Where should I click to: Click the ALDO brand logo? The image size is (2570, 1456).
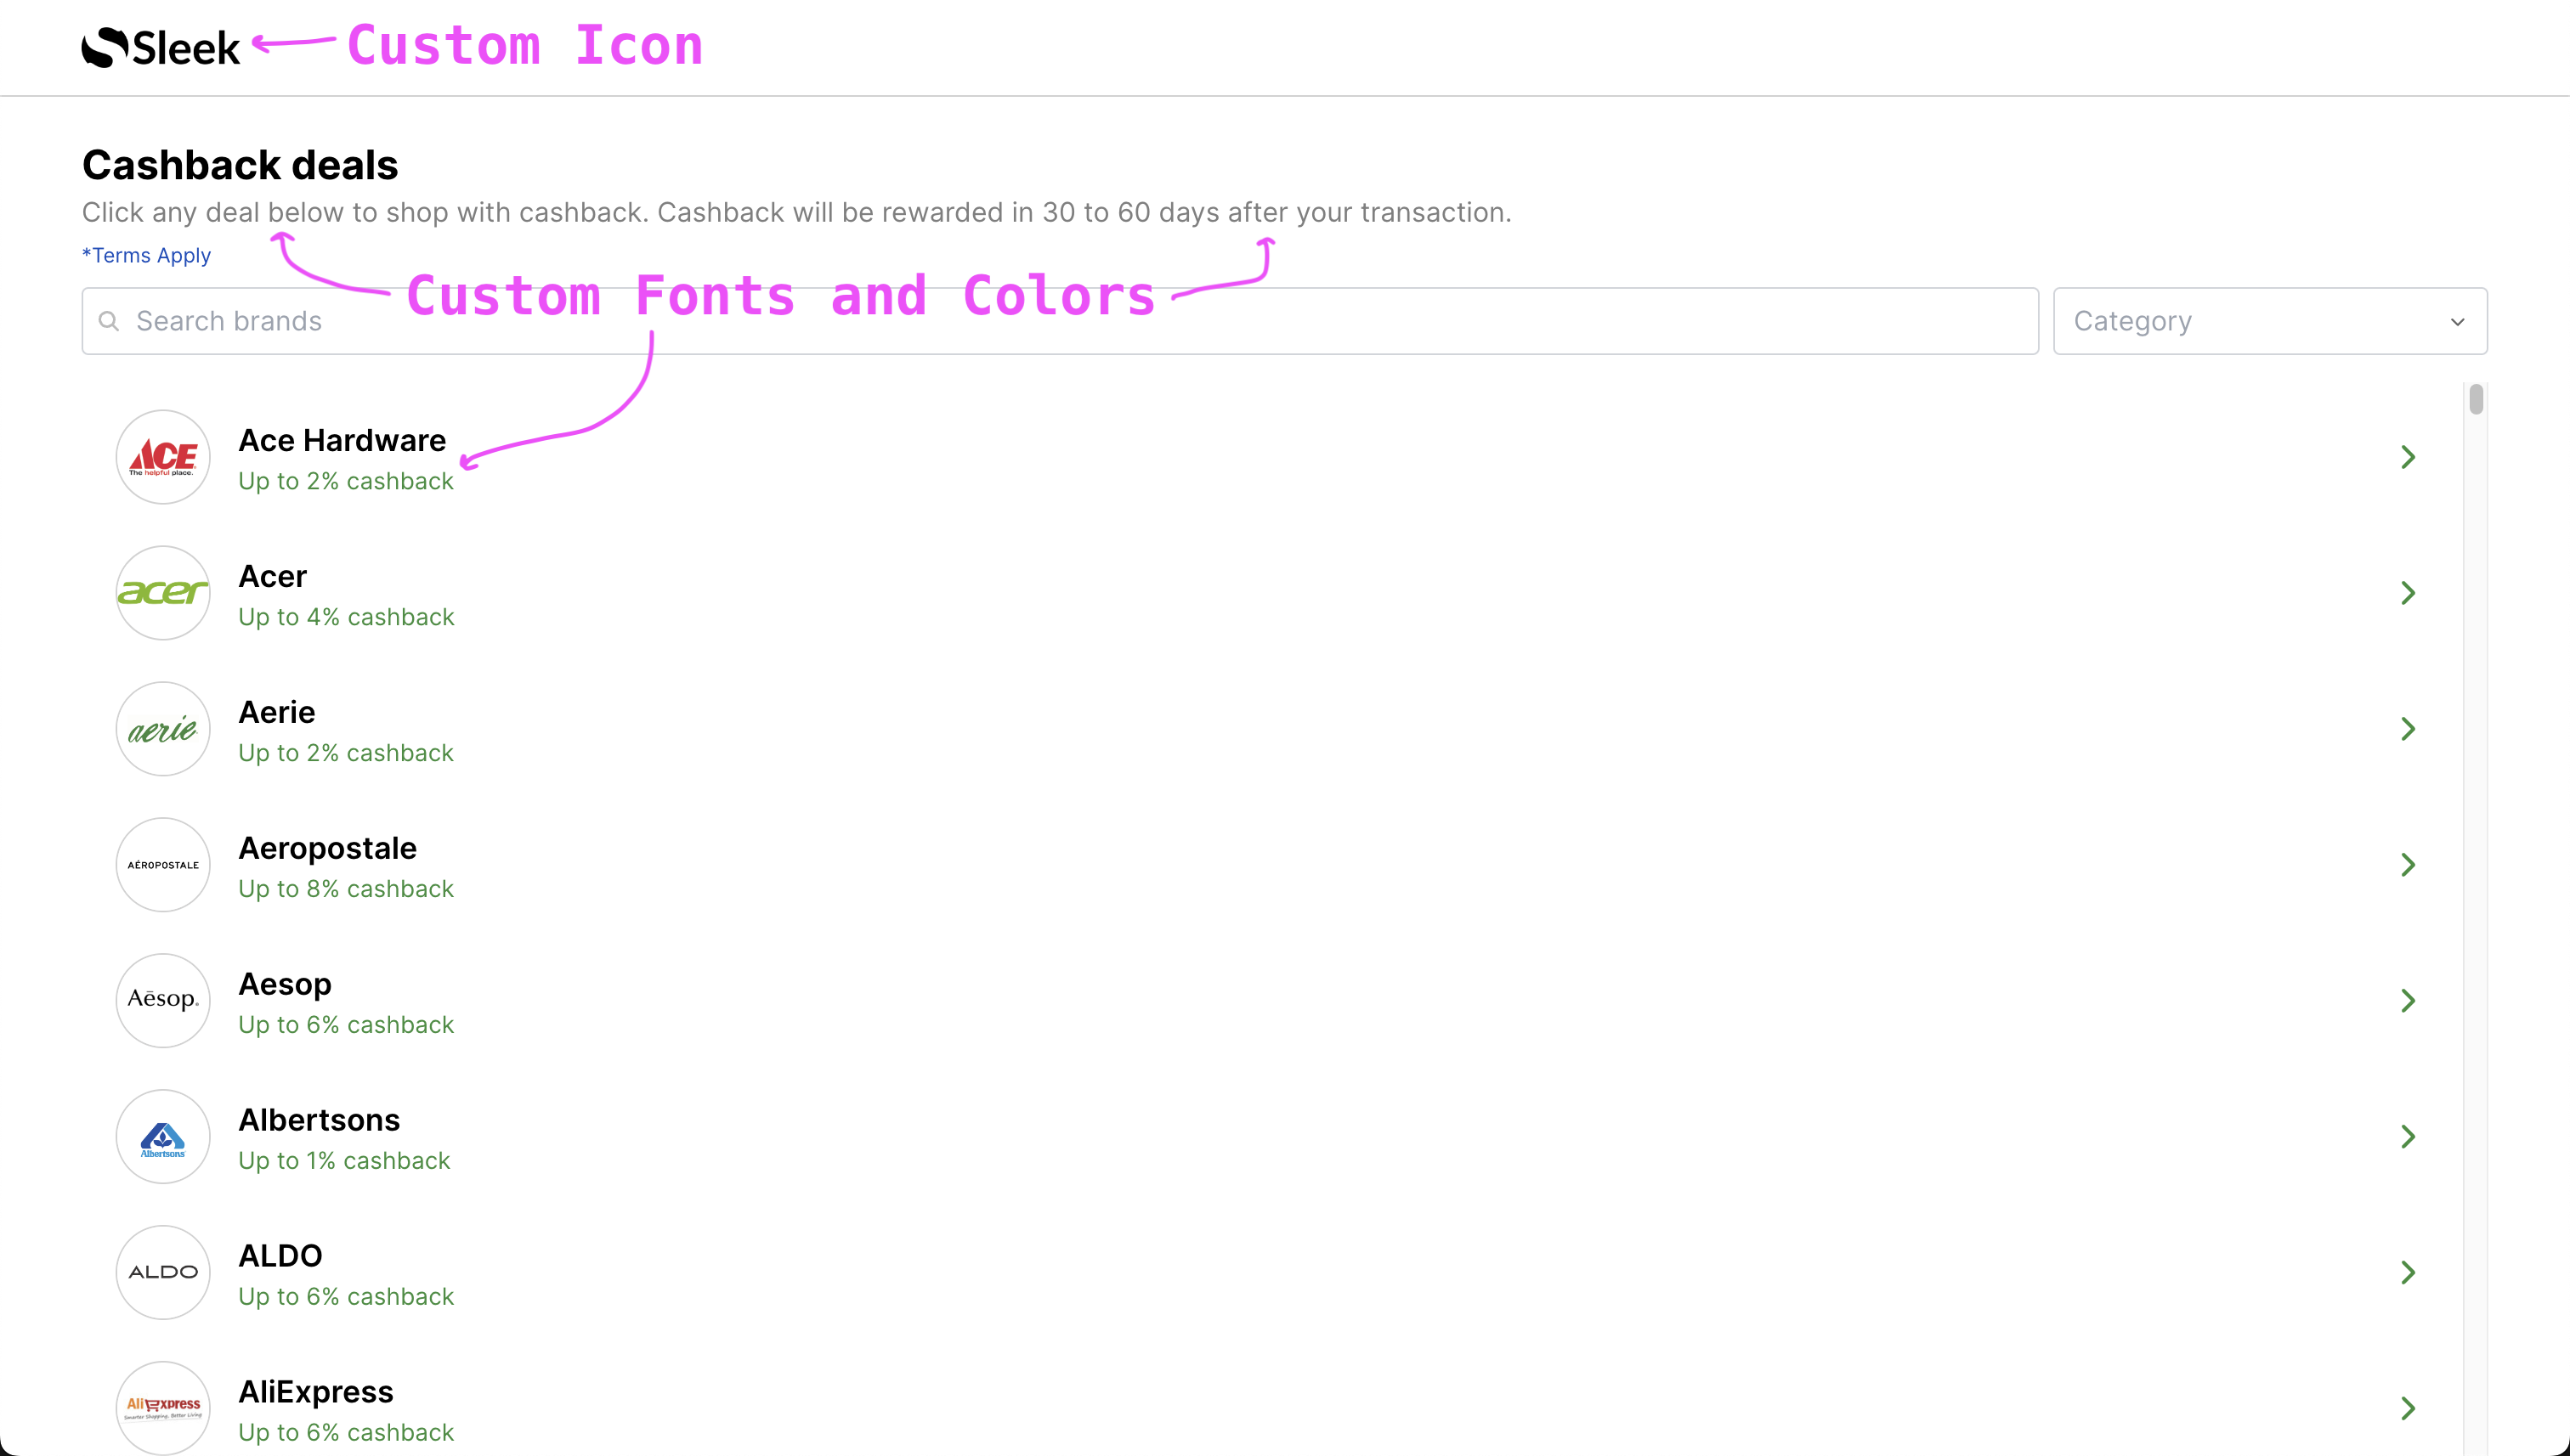[x=163, y=1272]
